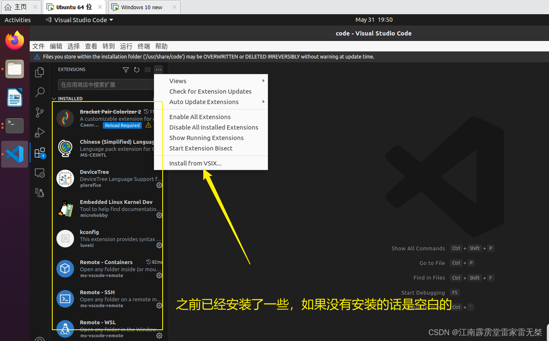The width and height of the screenshot is (549, 341).
Task: Switch to the 主页 VM tab
Action: [x=21, y=7]
